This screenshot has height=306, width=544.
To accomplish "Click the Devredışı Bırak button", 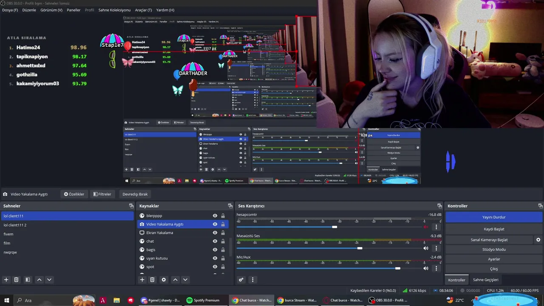I will (135, 194).
